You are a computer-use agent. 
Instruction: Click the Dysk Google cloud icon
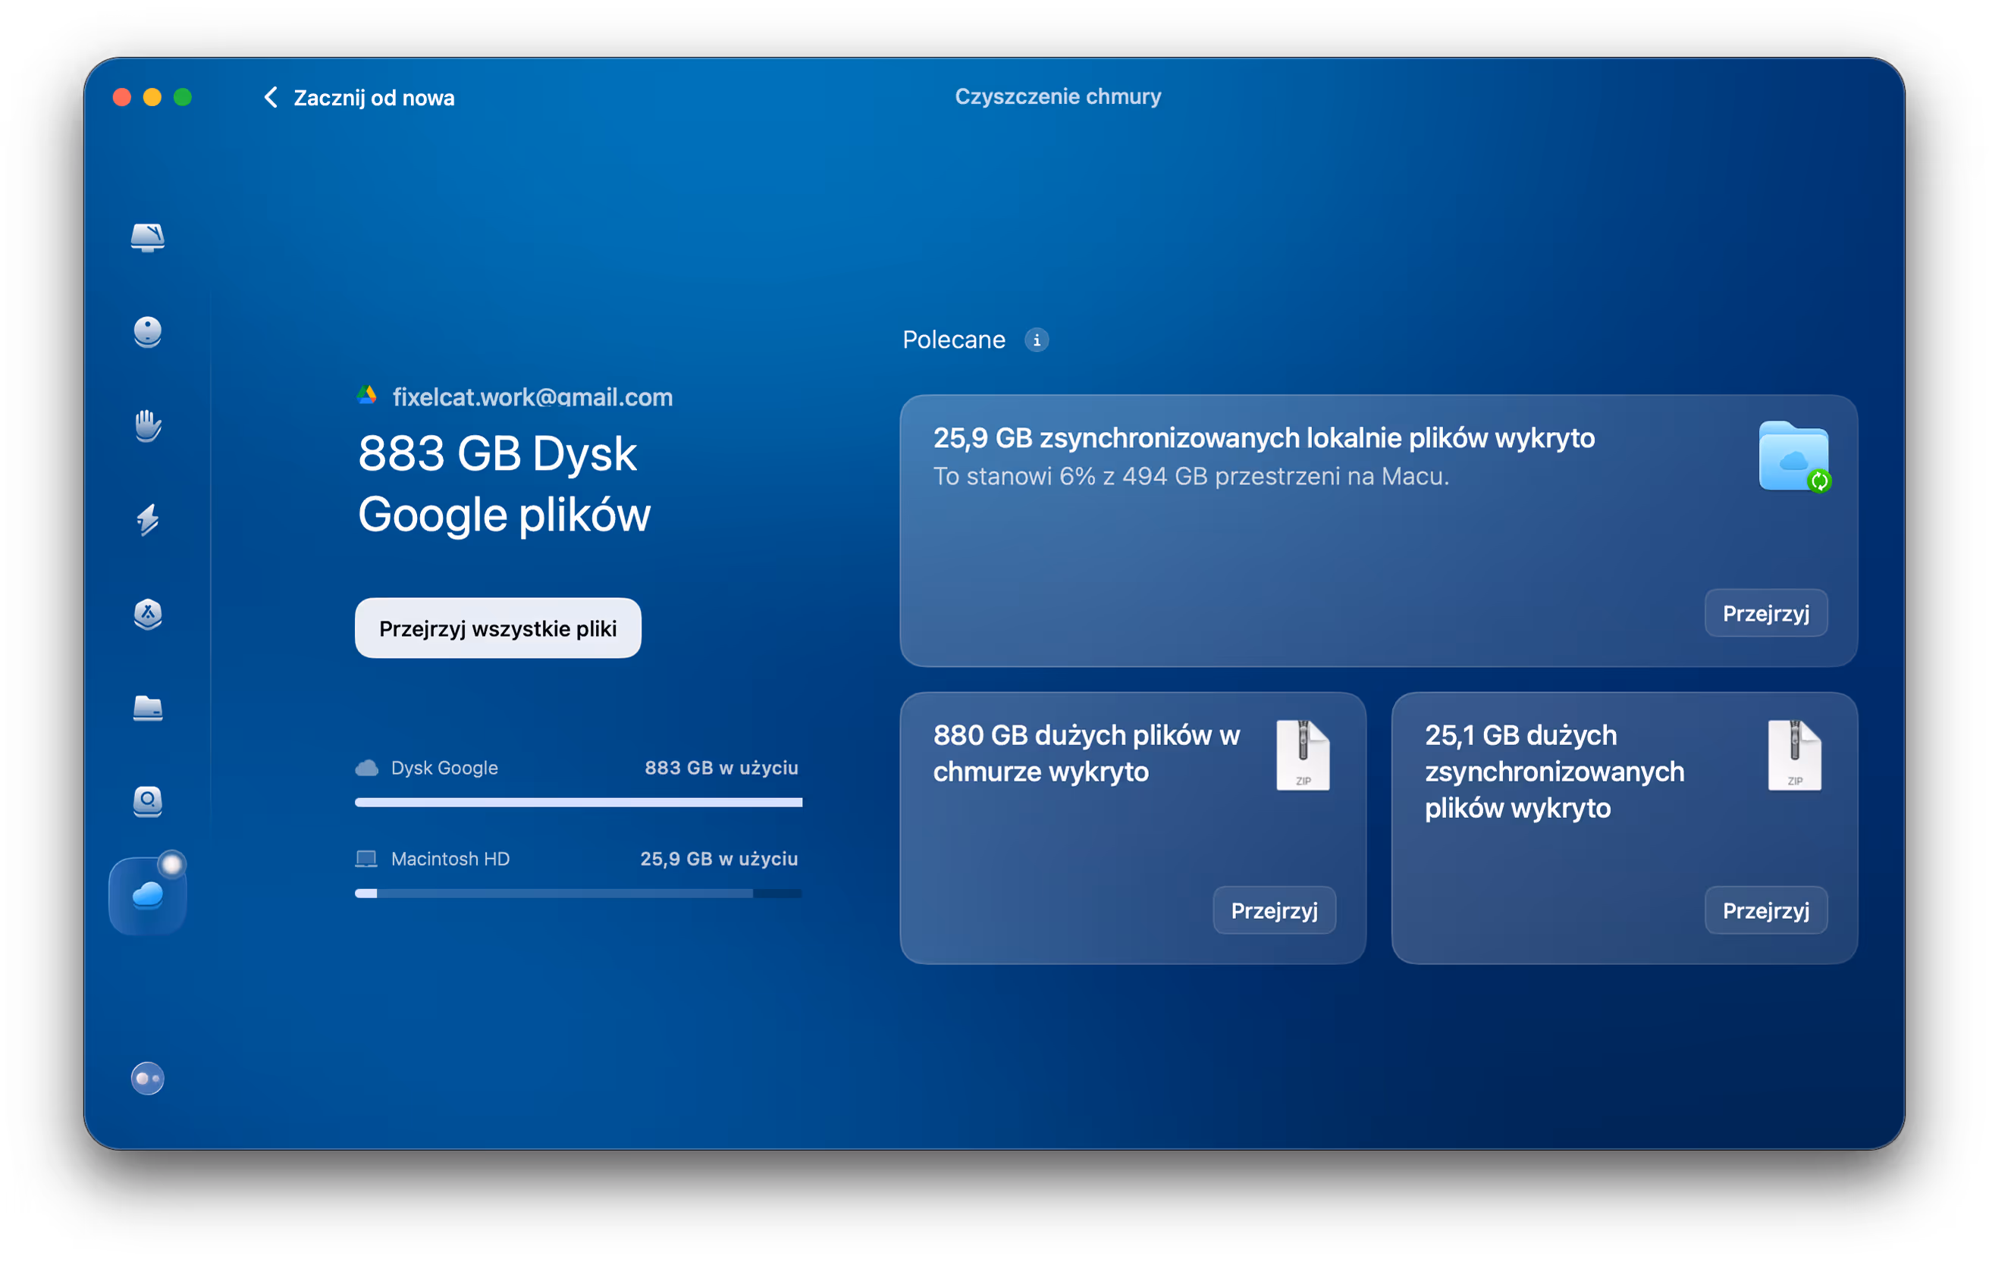pos(367,768)
